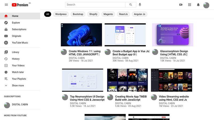Screen dimensions: 214x120
Task: Click DIGITAL CABIN name under Subscriptions
Action: tap(20, 105)
